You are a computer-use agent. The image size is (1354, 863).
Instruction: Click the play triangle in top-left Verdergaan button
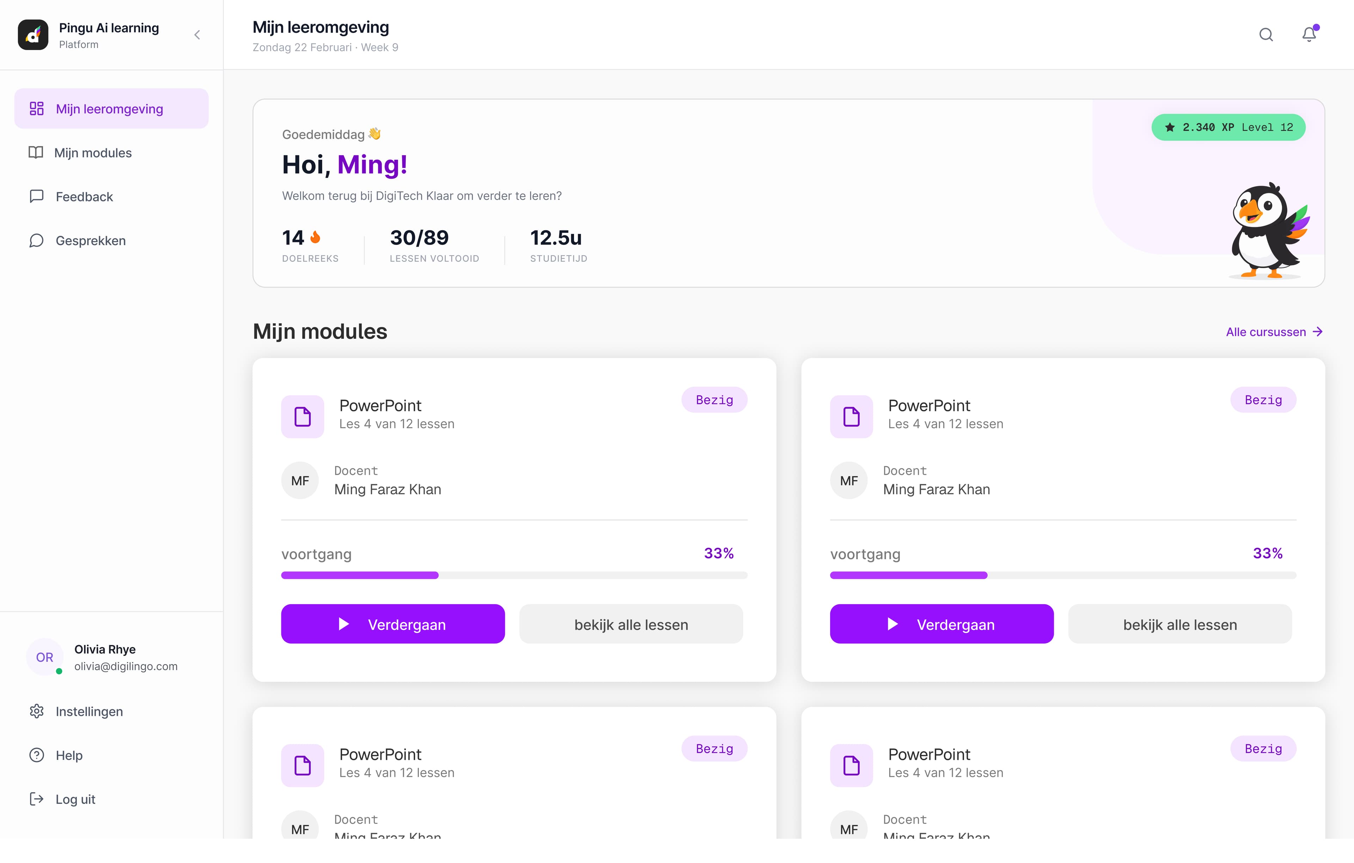(344, 624)
